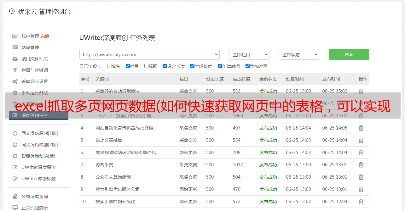The height and width of the screenshot is (211, 405).
Task: Click the gears icon for 采集细节设置
Action: tap(15, 81)
